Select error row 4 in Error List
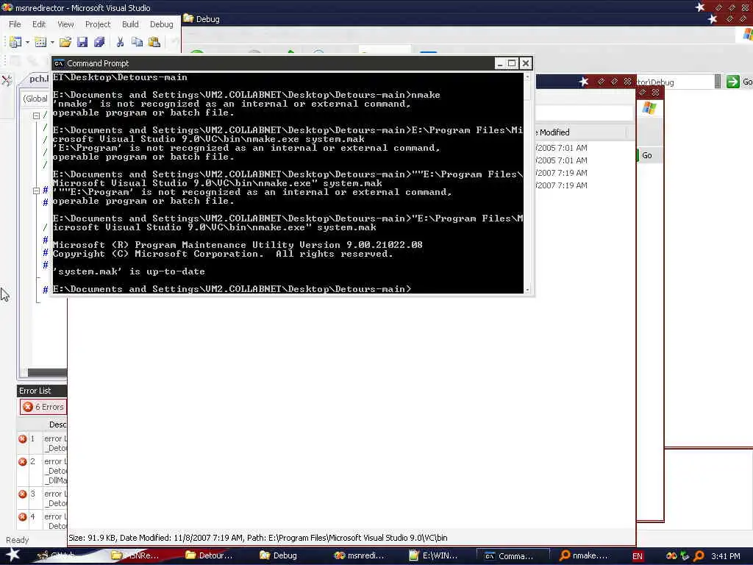The width and height of the screenshot is (753, 565). click(42, 522)
